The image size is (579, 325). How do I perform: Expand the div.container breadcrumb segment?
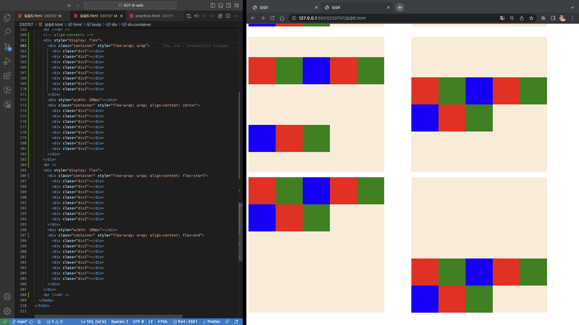click(x=137, y=25)
